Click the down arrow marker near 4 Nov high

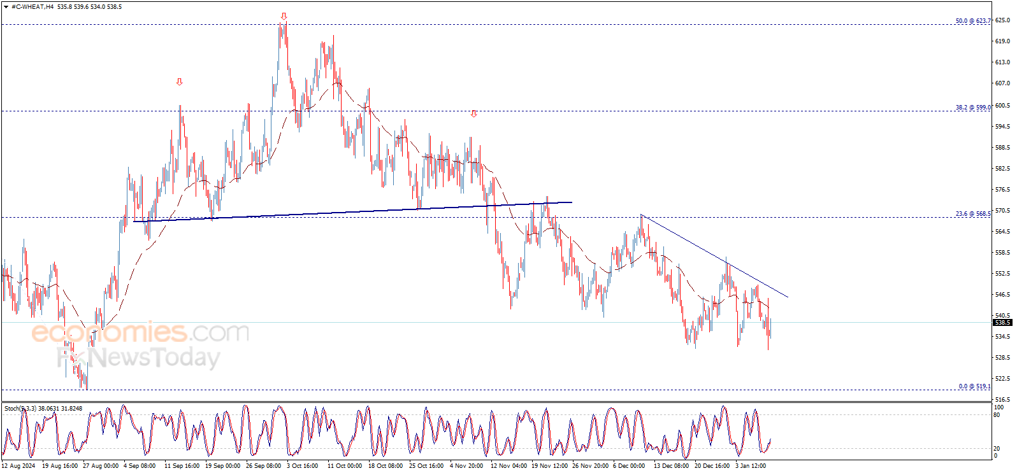coord(473,114)
